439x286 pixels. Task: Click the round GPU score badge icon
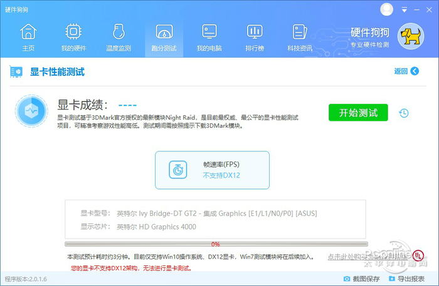coord(31,111)
